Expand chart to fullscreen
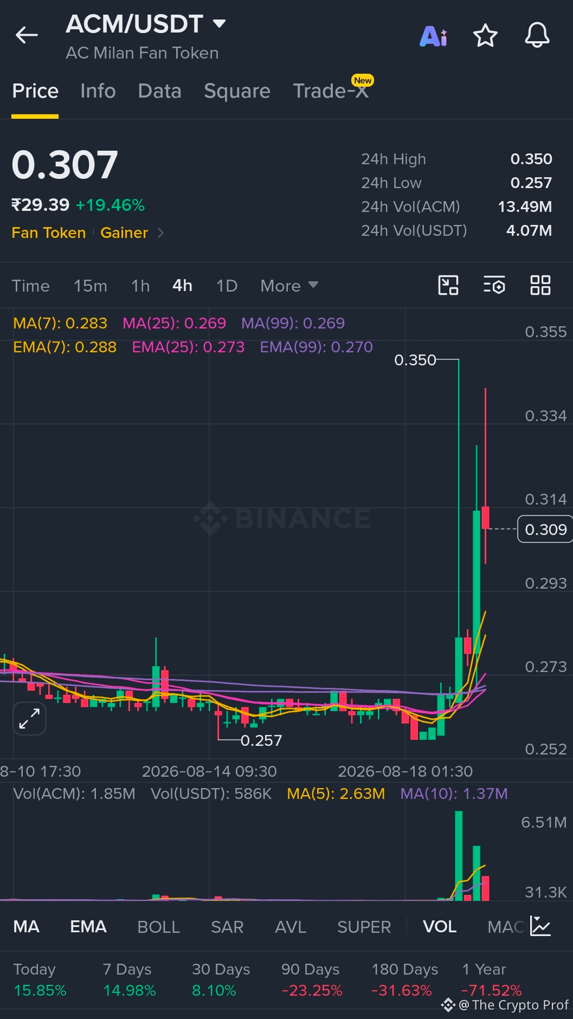The height and width of the screenshot is (1019, 573). point(29,719)
